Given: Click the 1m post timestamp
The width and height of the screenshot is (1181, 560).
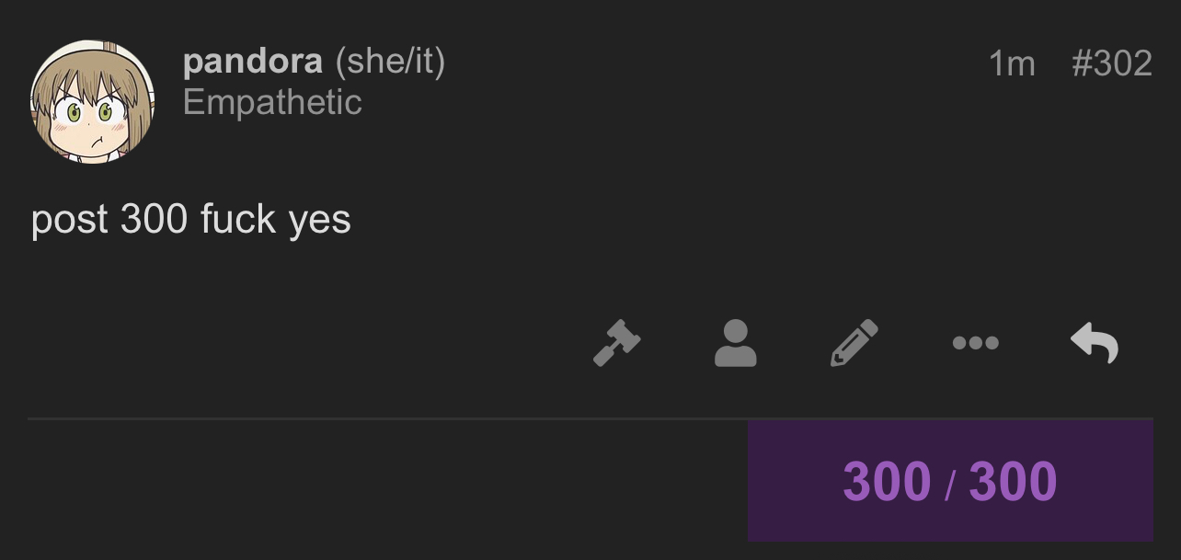Looking at the screenshot, I should pos(1012,63).
